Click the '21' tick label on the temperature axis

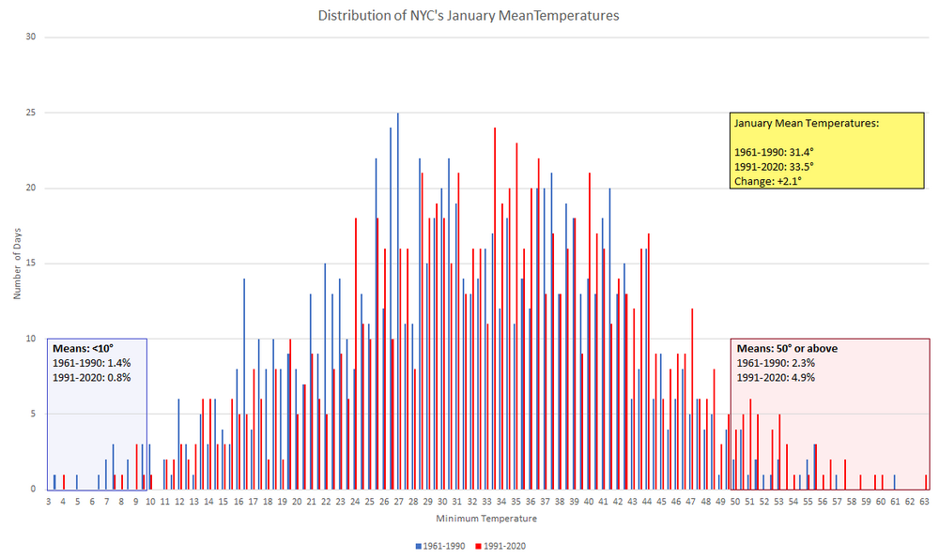312,502
